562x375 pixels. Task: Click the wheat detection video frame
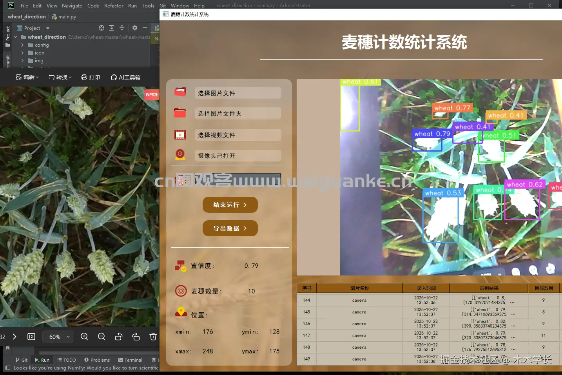429,177
